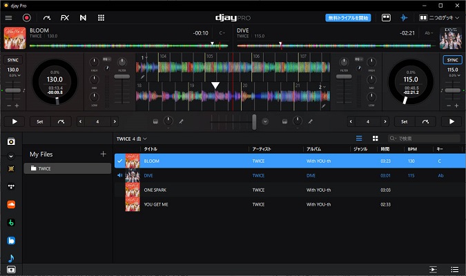Decrease left deck loop length
This screenshot has height=276, width=466.
[81, 121]
